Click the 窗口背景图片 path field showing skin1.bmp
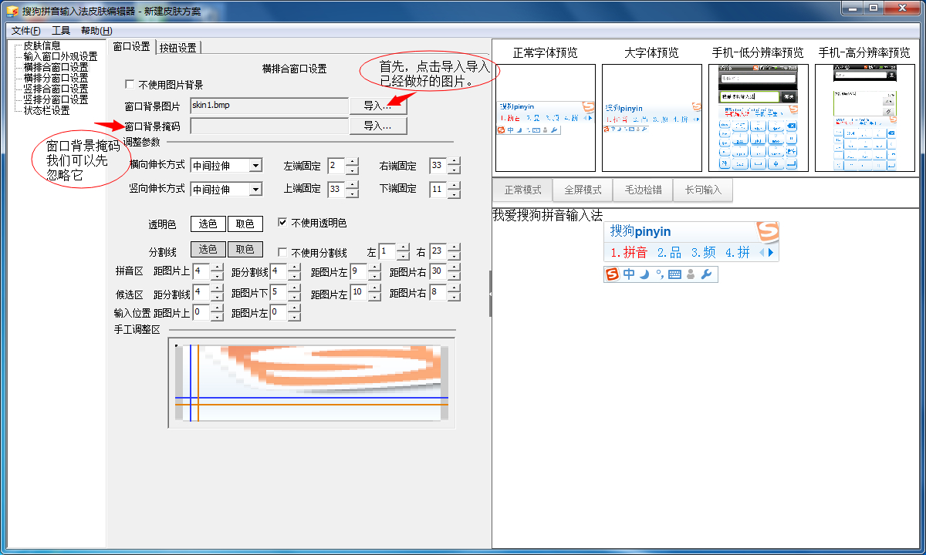Viewport: 926px width, 555px height. click(x=269, y=106)
